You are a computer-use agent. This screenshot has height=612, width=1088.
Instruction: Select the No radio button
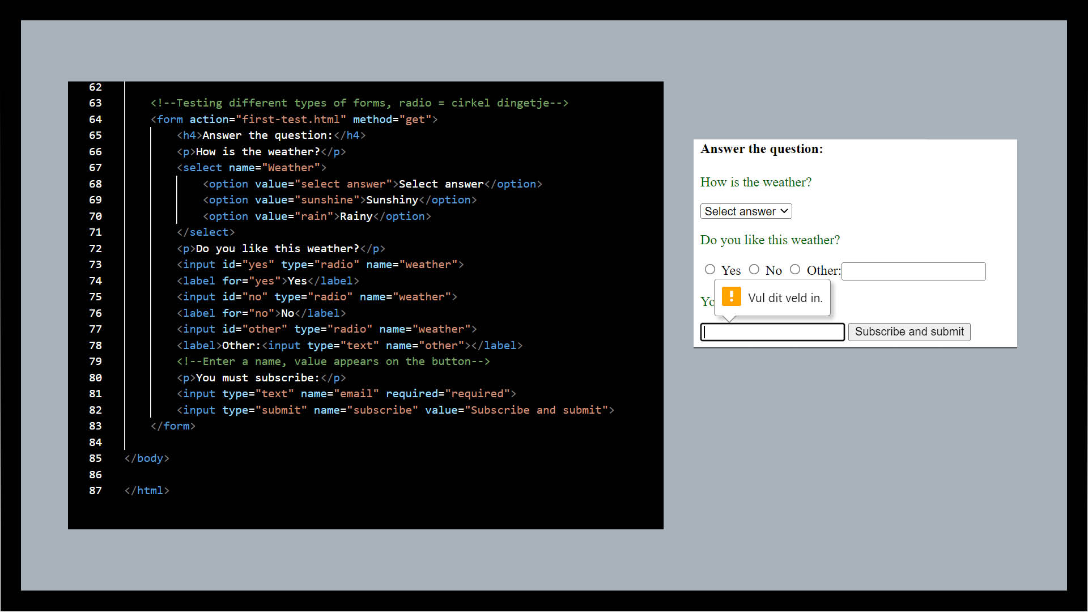(754, 269)
